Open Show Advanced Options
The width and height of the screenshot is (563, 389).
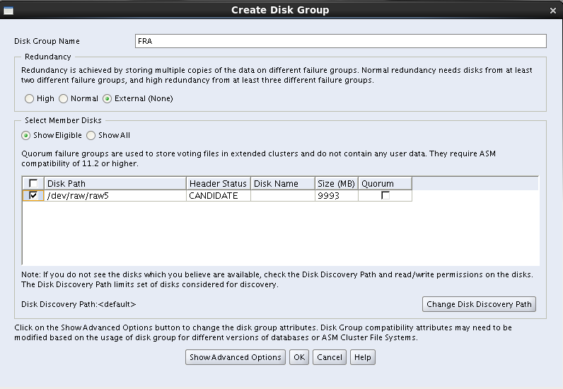click(x=236, y=357)
